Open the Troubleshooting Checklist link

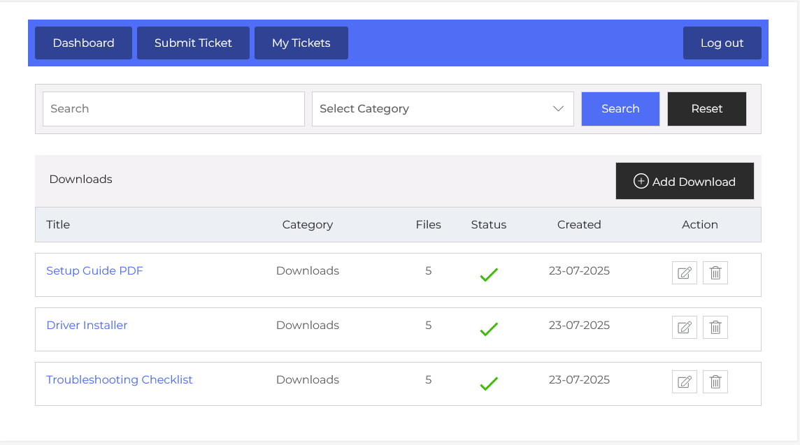click(119, 380)
